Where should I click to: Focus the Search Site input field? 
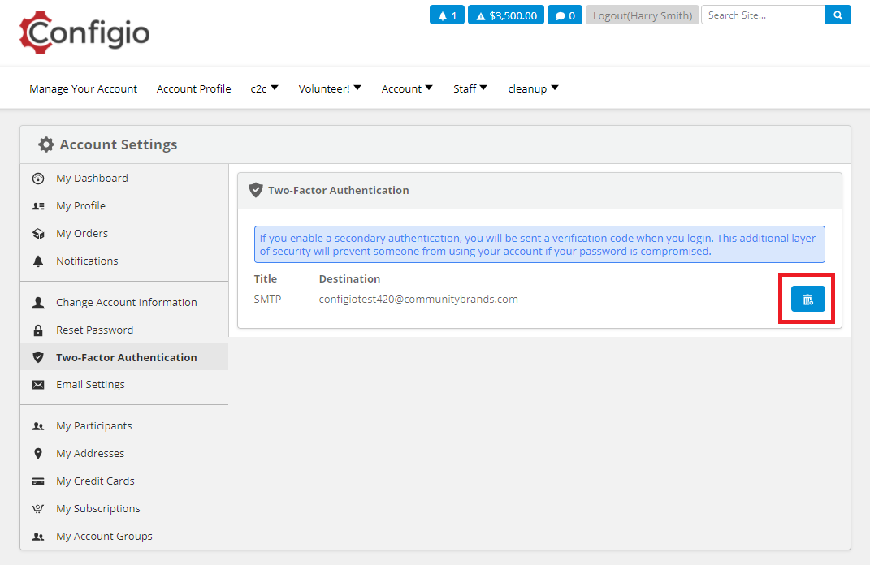764,15
